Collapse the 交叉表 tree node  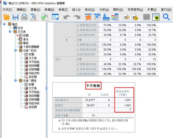(10, 32)
